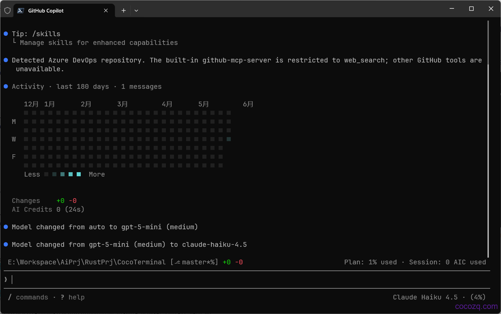Click the PowerShell icon on the GitHub Copilot tab
501x314 pixels.
[21, 10]
